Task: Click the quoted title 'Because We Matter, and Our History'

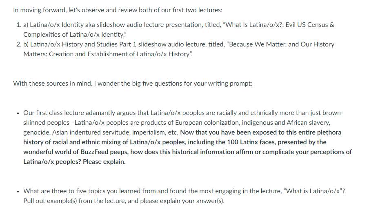Action: pyautogui.click(x=280, y=44)
